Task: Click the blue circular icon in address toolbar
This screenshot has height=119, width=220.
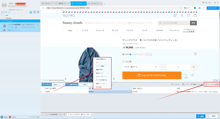Action: pyautogui.click(x=199, y=8)
